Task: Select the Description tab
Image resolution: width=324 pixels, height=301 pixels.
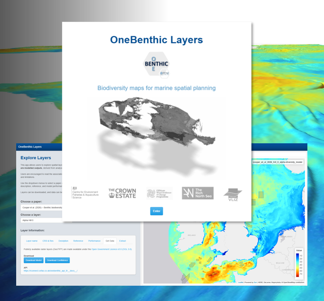Action: click(x=63, y=241)
